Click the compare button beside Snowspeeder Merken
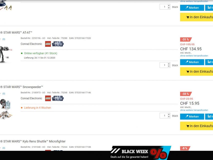The width and height of the screenshot is (213, 160). [209, 116]
